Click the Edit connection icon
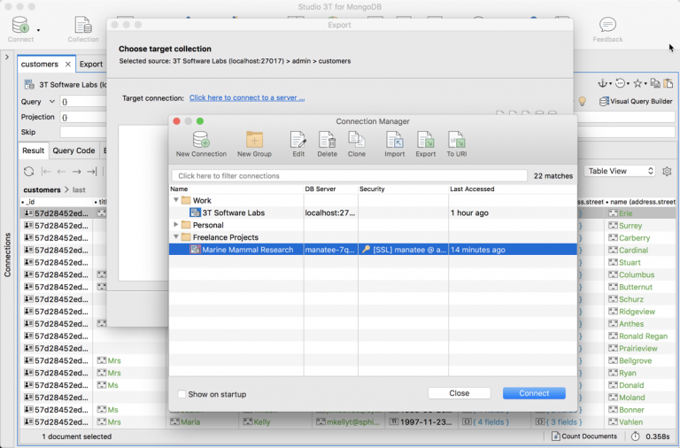Viewport: 680px width, 448px height. 298,140
